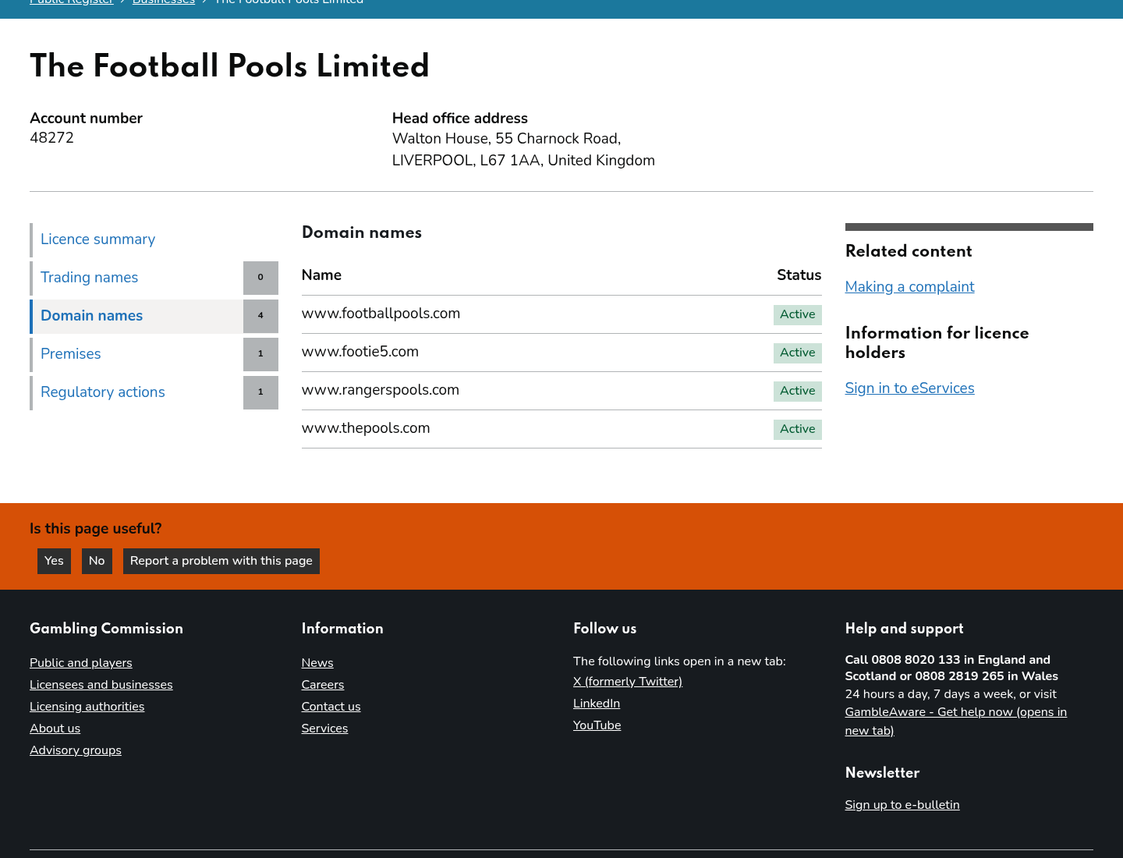Screen dimensions: 1123x858
Task: Open the Services link
Action: [325, 729]
